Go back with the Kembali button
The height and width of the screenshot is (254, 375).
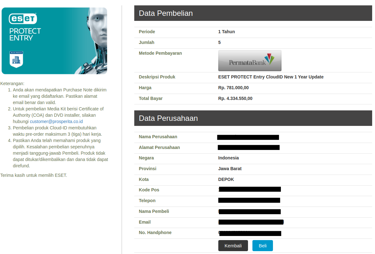[233, 246]
